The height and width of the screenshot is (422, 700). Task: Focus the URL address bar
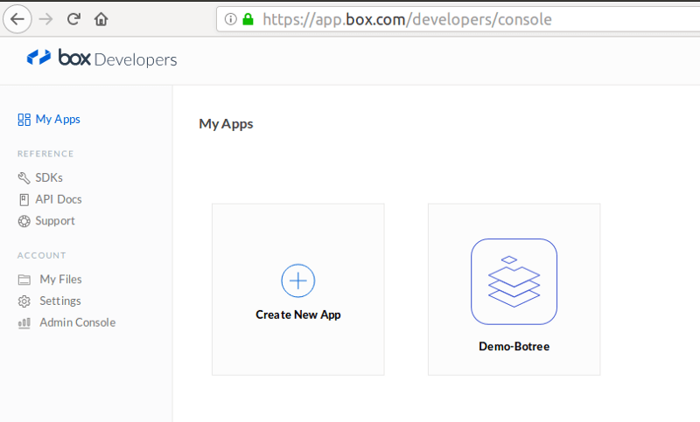click(x=458, y=19)
